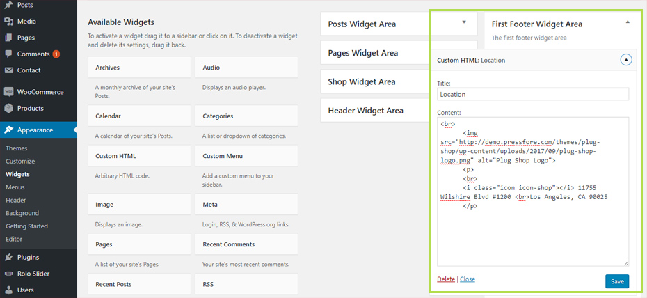Screen dimensions: 647x298
Task: Open Getting Started submenu item
Action: point(27,226)
